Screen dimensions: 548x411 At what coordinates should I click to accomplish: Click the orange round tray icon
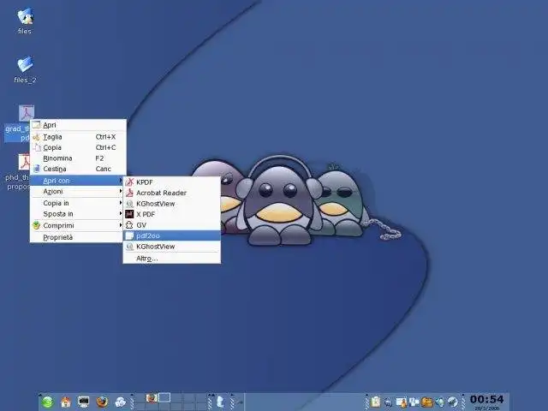click(426, 402)
